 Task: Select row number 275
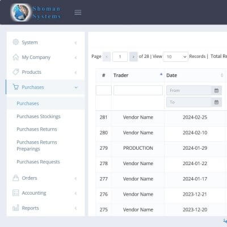pyautogui.click(x=104, y=209)
